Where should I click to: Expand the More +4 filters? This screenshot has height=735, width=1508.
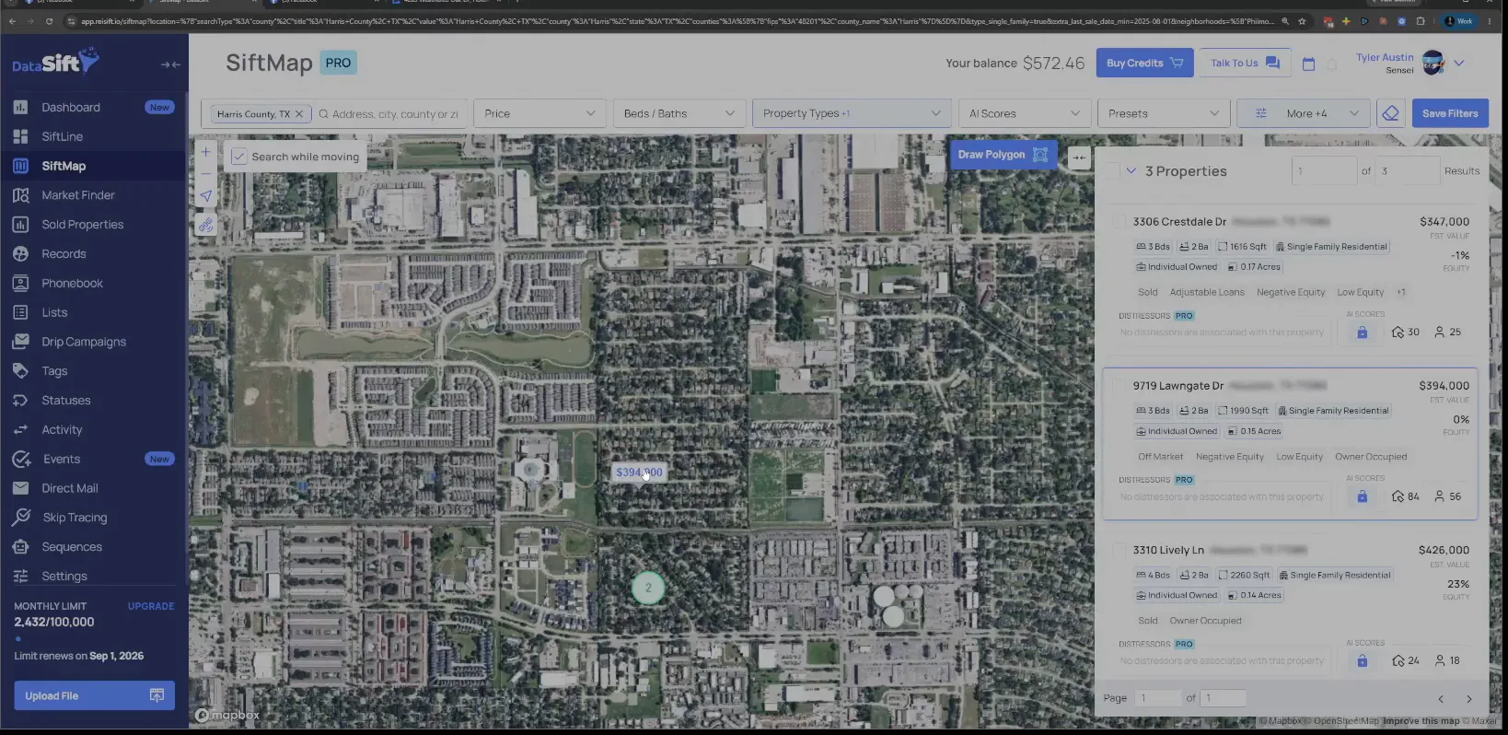(x=1303, y=113)
